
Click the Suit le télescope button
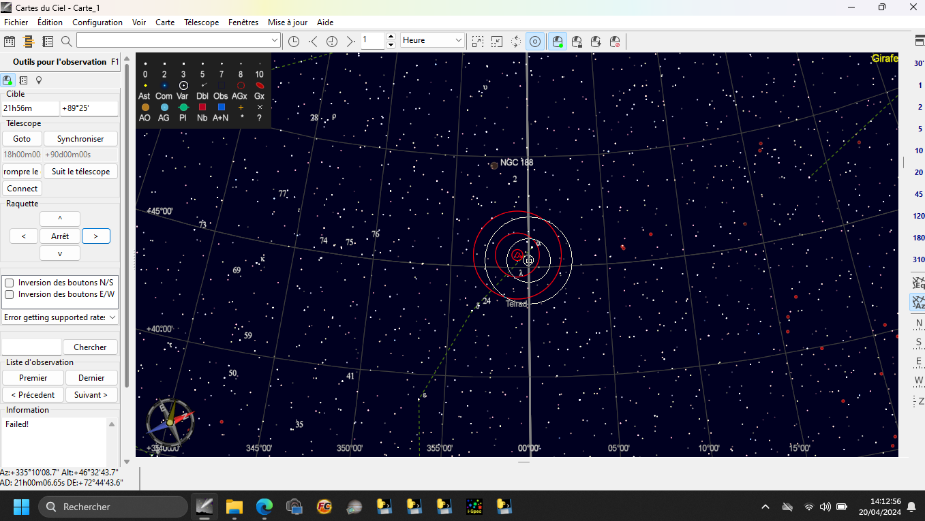(80, 172)
